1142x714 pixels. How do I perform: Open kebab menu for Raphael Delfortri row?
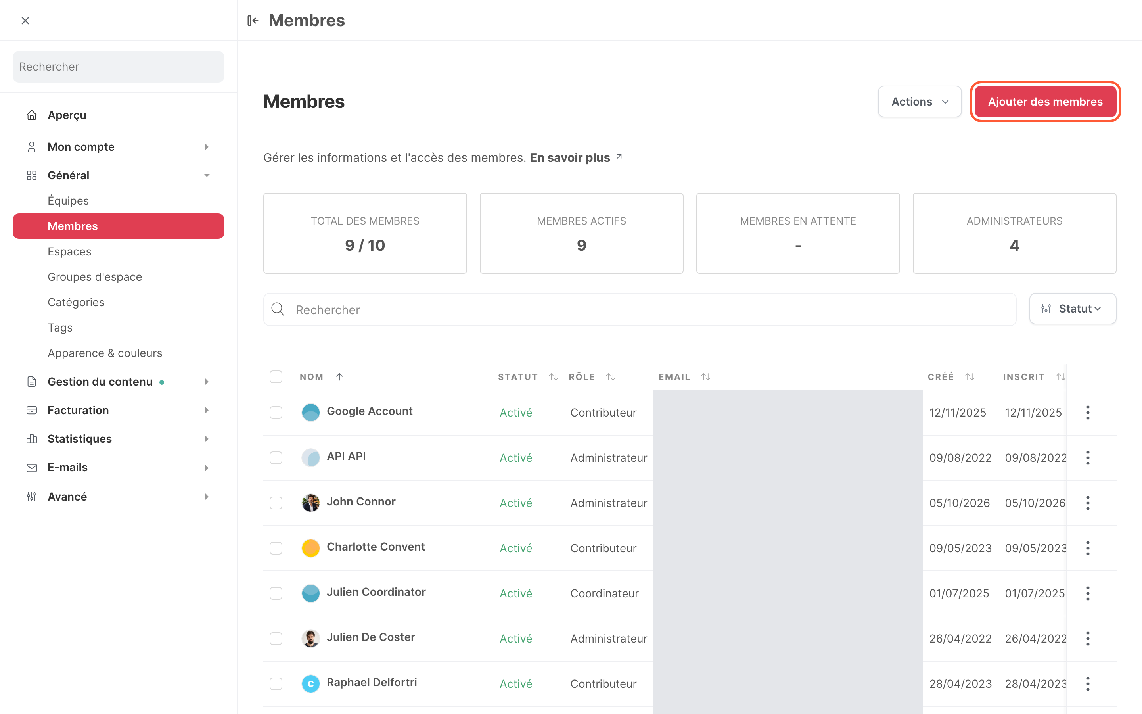(1088, 684)
